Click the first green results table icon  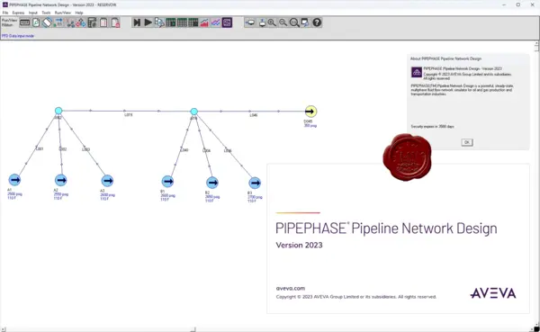(171, 22)
